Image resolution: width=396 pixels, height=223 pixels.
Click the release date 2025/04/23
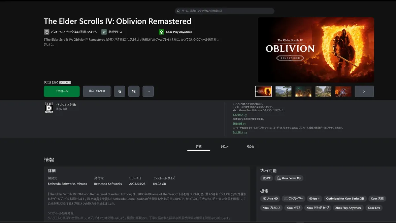click(137, 184)
